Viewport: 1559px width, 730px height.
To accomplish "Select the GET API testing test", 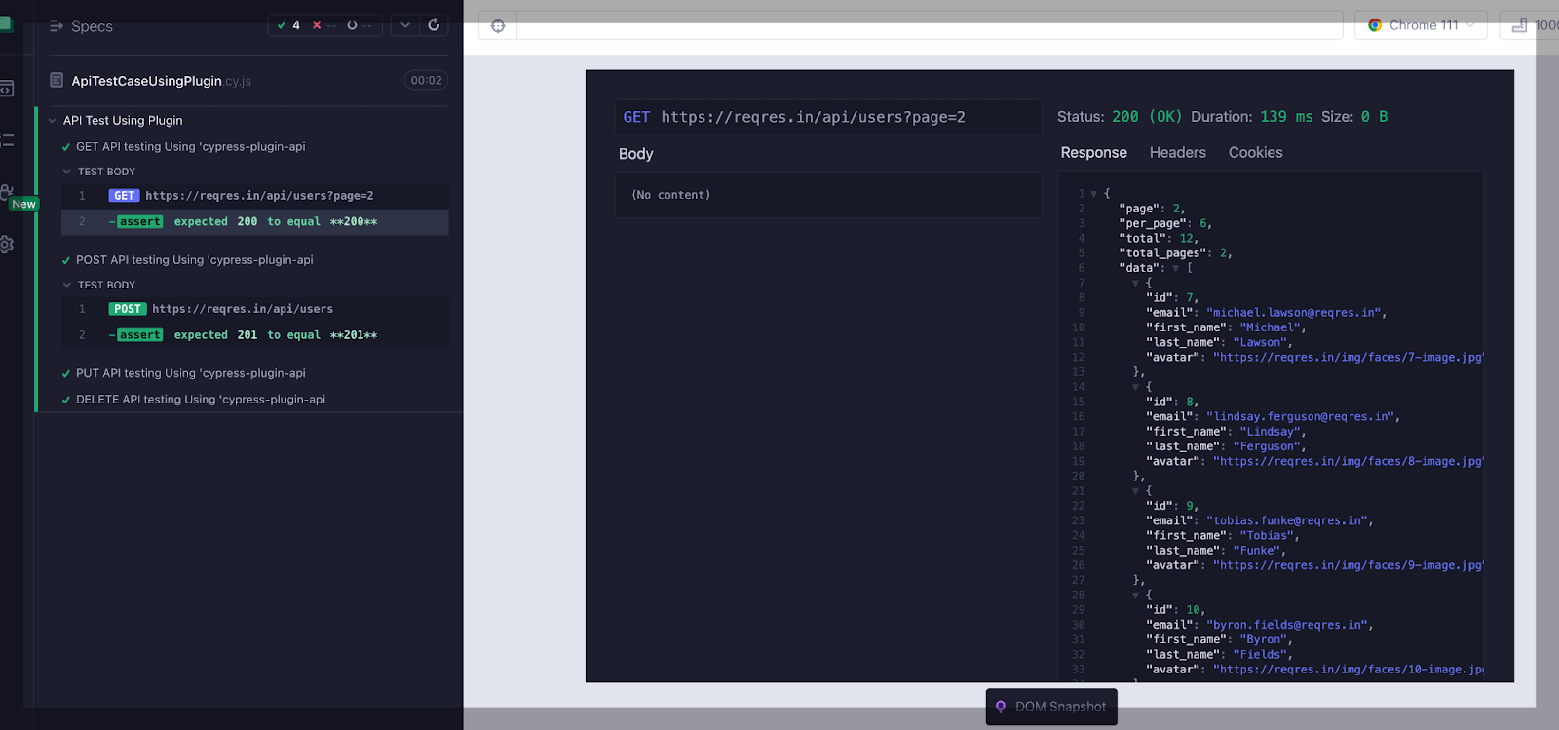I will pyautogui.click(x=191, y=147).
